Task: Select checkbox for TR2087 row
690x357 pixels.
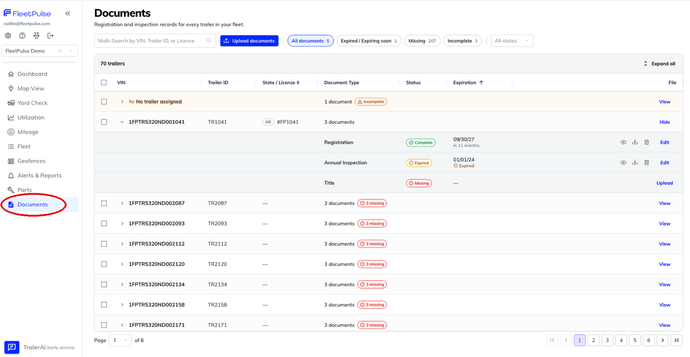Action: click(x=104, y=203)
